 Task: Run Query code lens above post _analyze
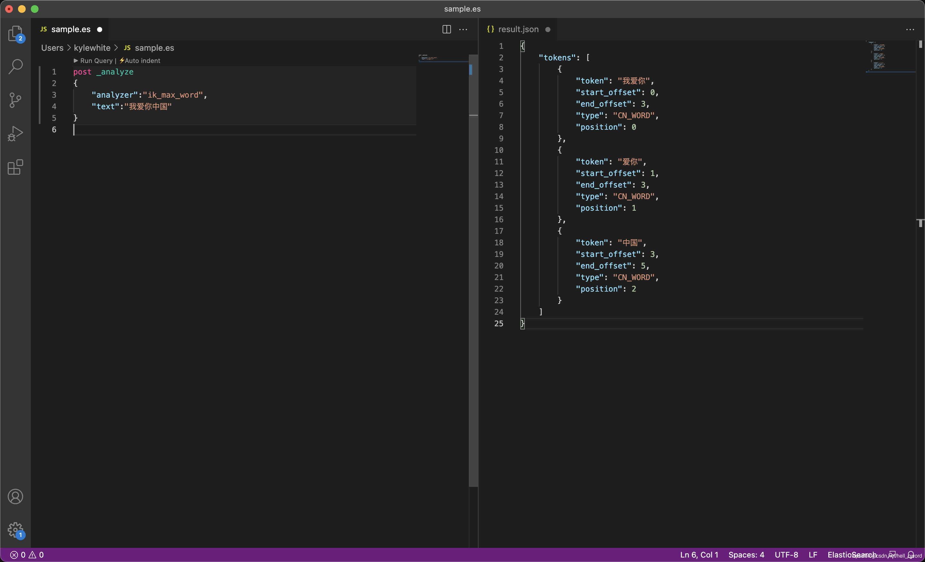coord(93,61)
